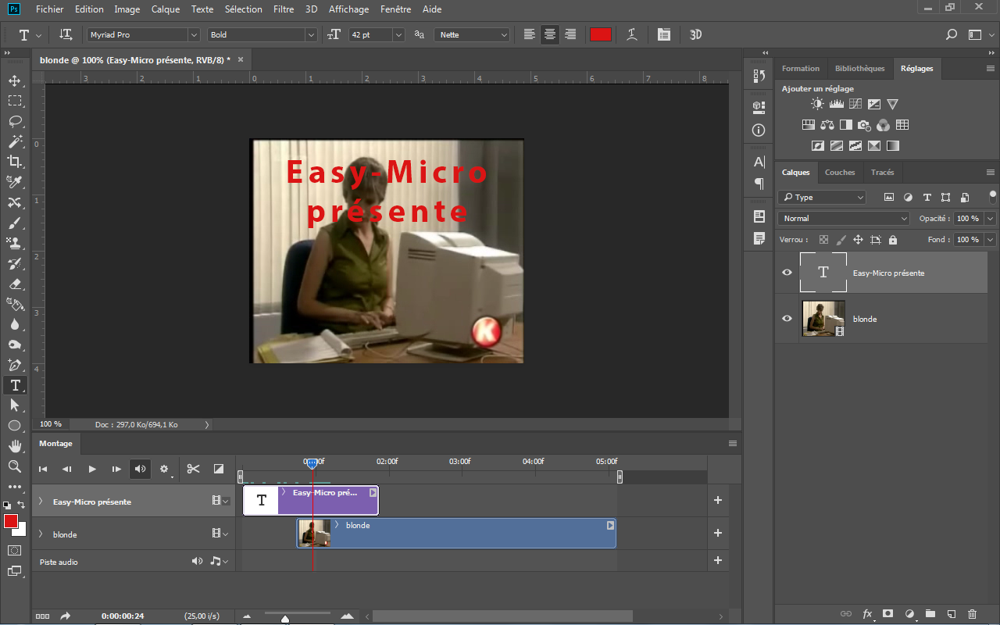
Task: Convert to frame animation button
Action: click(42, 616)
